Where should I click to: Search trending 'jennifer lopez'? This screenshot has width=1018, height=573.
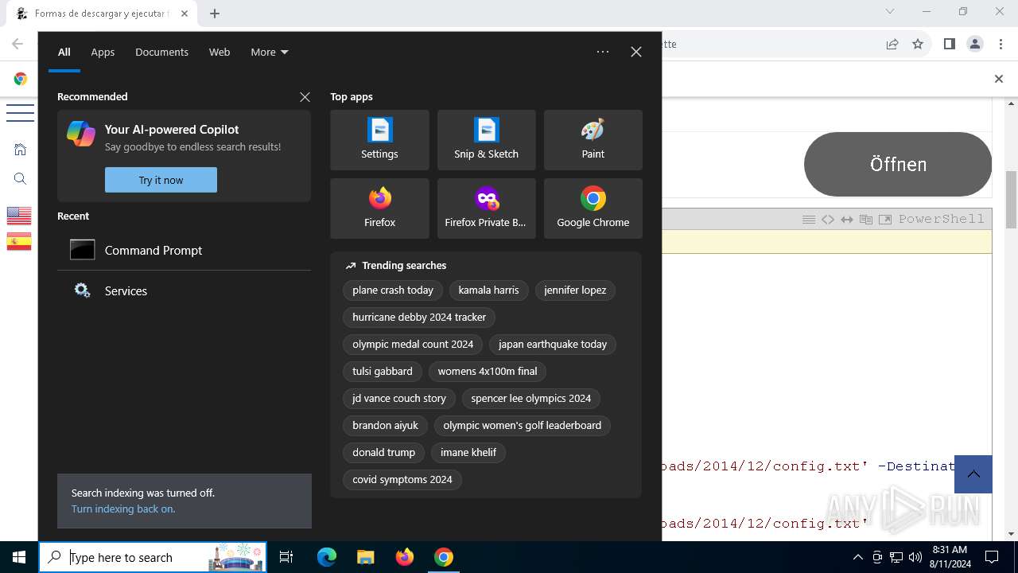click(575, 290)
